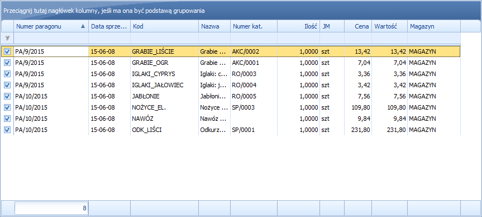
Task: Click filter field under Kod column
Action: click(165, 38)
